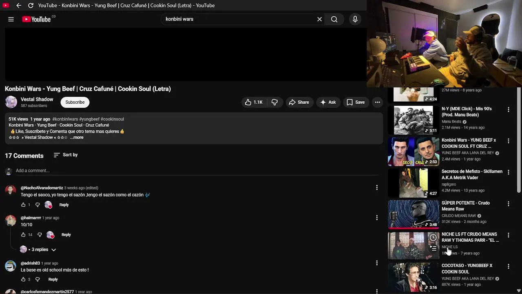Open the #cookinsoul hashtag
This screenshot has height=294, width=522.
click(112, 119)
